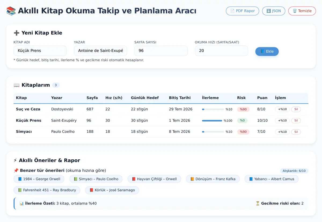
Task: Download data with the JSON button
Action: [x=273, y=11]
